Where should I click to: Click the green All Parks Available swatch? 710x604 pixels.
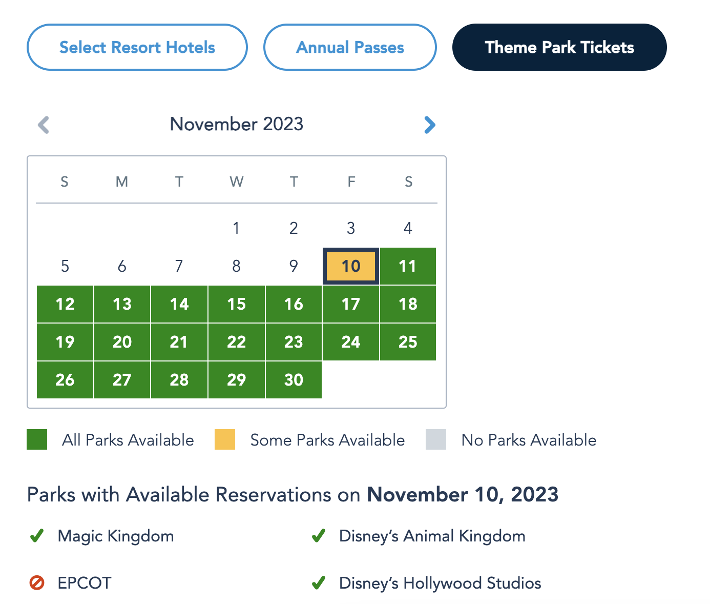pyautogui.click(x=37, y=439)
